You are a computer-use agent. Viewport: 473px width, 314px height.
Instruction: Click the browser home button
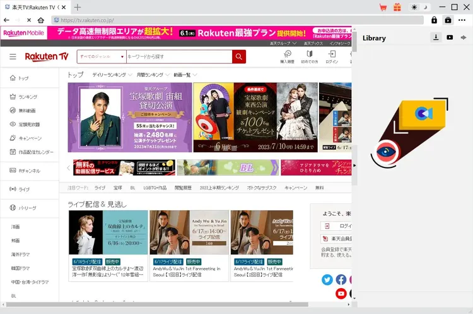click(40, 20)
